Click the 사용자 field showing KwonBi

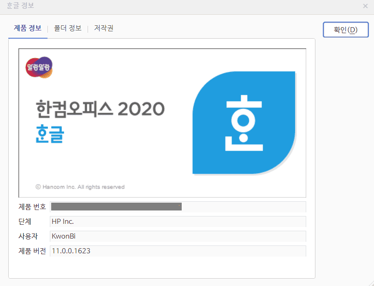click(x=178, y=236)
